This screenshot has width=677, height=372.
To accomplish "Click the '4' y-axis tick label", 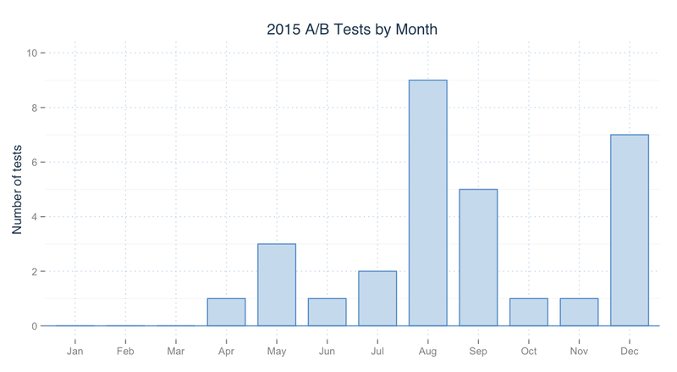I will click(35, 217).
